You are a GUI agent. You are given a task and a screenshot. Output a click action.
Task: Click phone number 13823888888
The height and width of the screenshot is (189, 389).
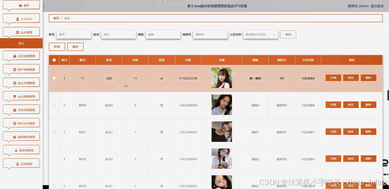[x=188, y=105]
